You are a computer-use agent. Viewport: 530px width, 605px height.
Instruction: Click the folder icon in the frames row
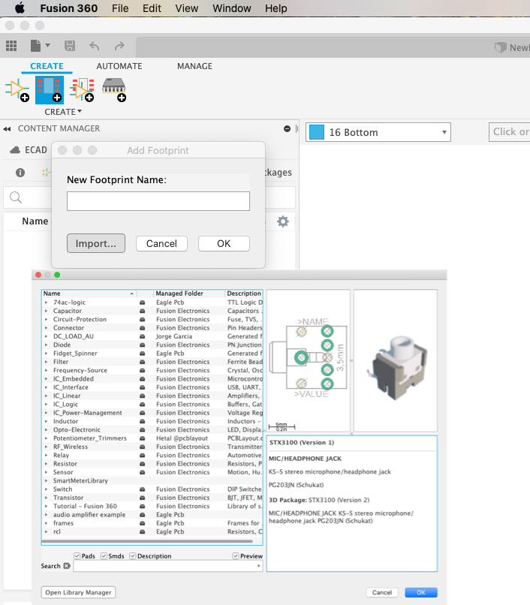coord(142,523)
